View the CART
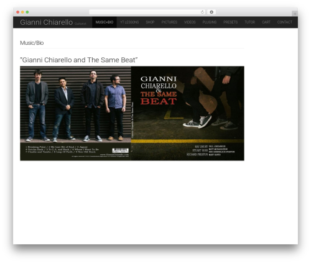Screen dimensions: 311x263 [x=266, y=22]
